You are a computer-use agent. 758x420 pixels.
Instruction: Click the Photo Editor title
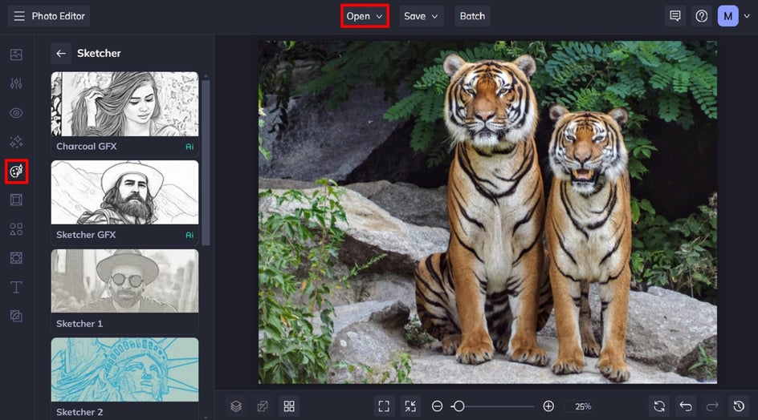pyautogui.click(x=58, y=16)
